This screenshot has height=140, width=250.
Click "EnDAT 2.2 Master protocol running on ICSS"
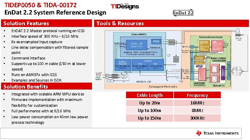point(48,31)
